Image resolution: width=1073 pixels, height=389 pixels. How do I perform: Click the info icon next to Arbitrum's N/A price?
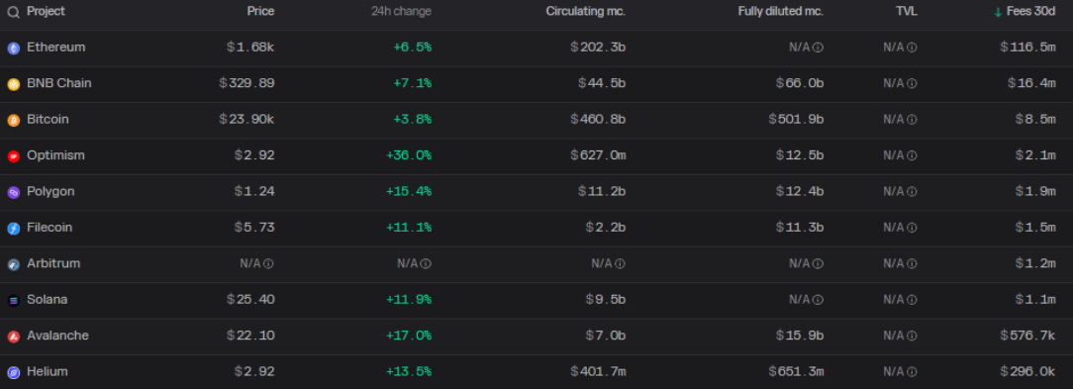(x=269, y=263)
